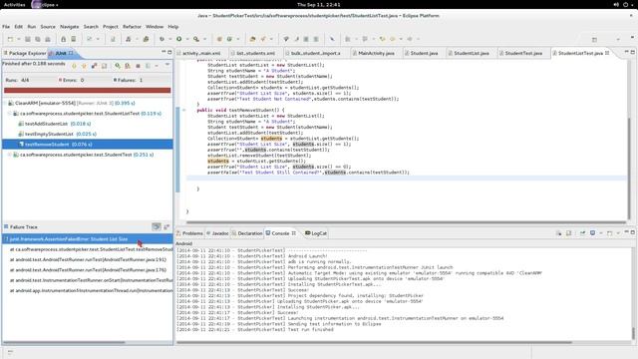Open the Project menu
Screen dimensions: 638x359
[111, 27]
